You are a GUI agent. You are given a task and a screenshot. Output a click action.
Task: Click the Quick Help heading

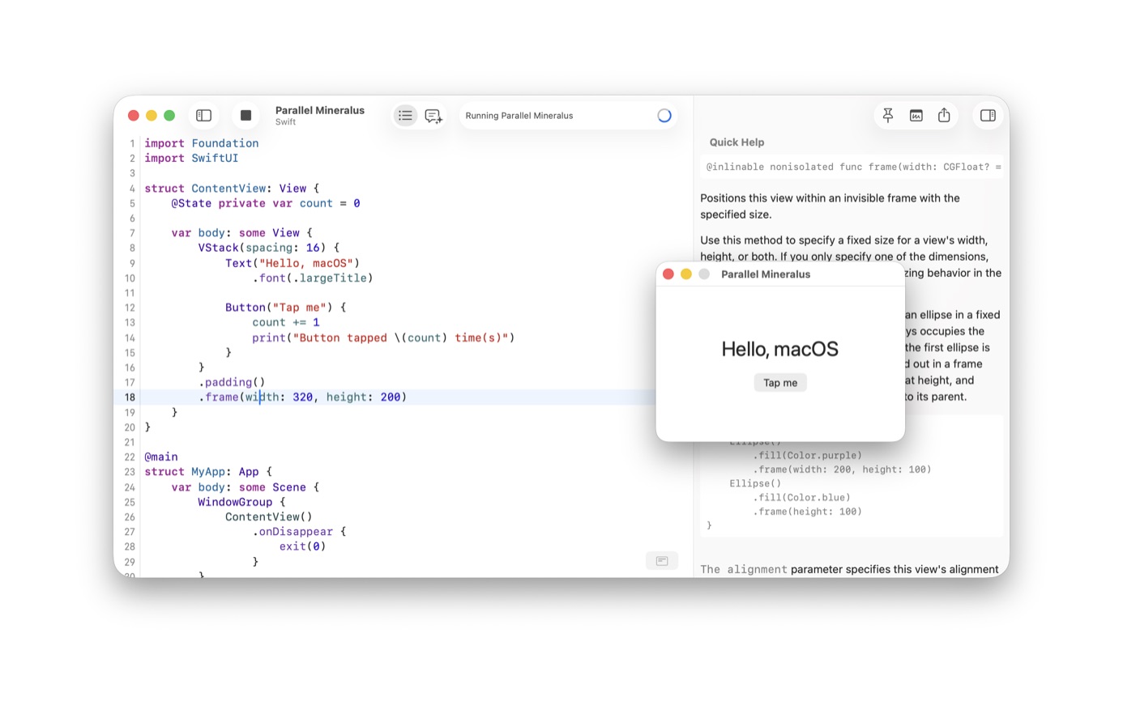[x=737, y=142]
